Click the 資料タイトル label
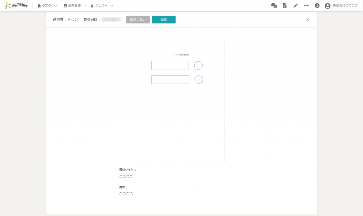The width and height of the screenshot is (363, 216). (x=128, y=169)
